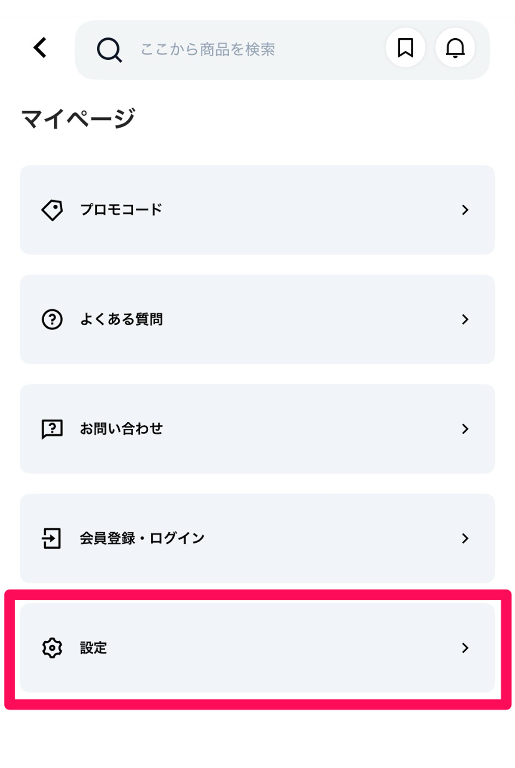Expand the よくある質問 row chevron
Image resolution: width=515 pixels, height=768 pixels.
465,319
